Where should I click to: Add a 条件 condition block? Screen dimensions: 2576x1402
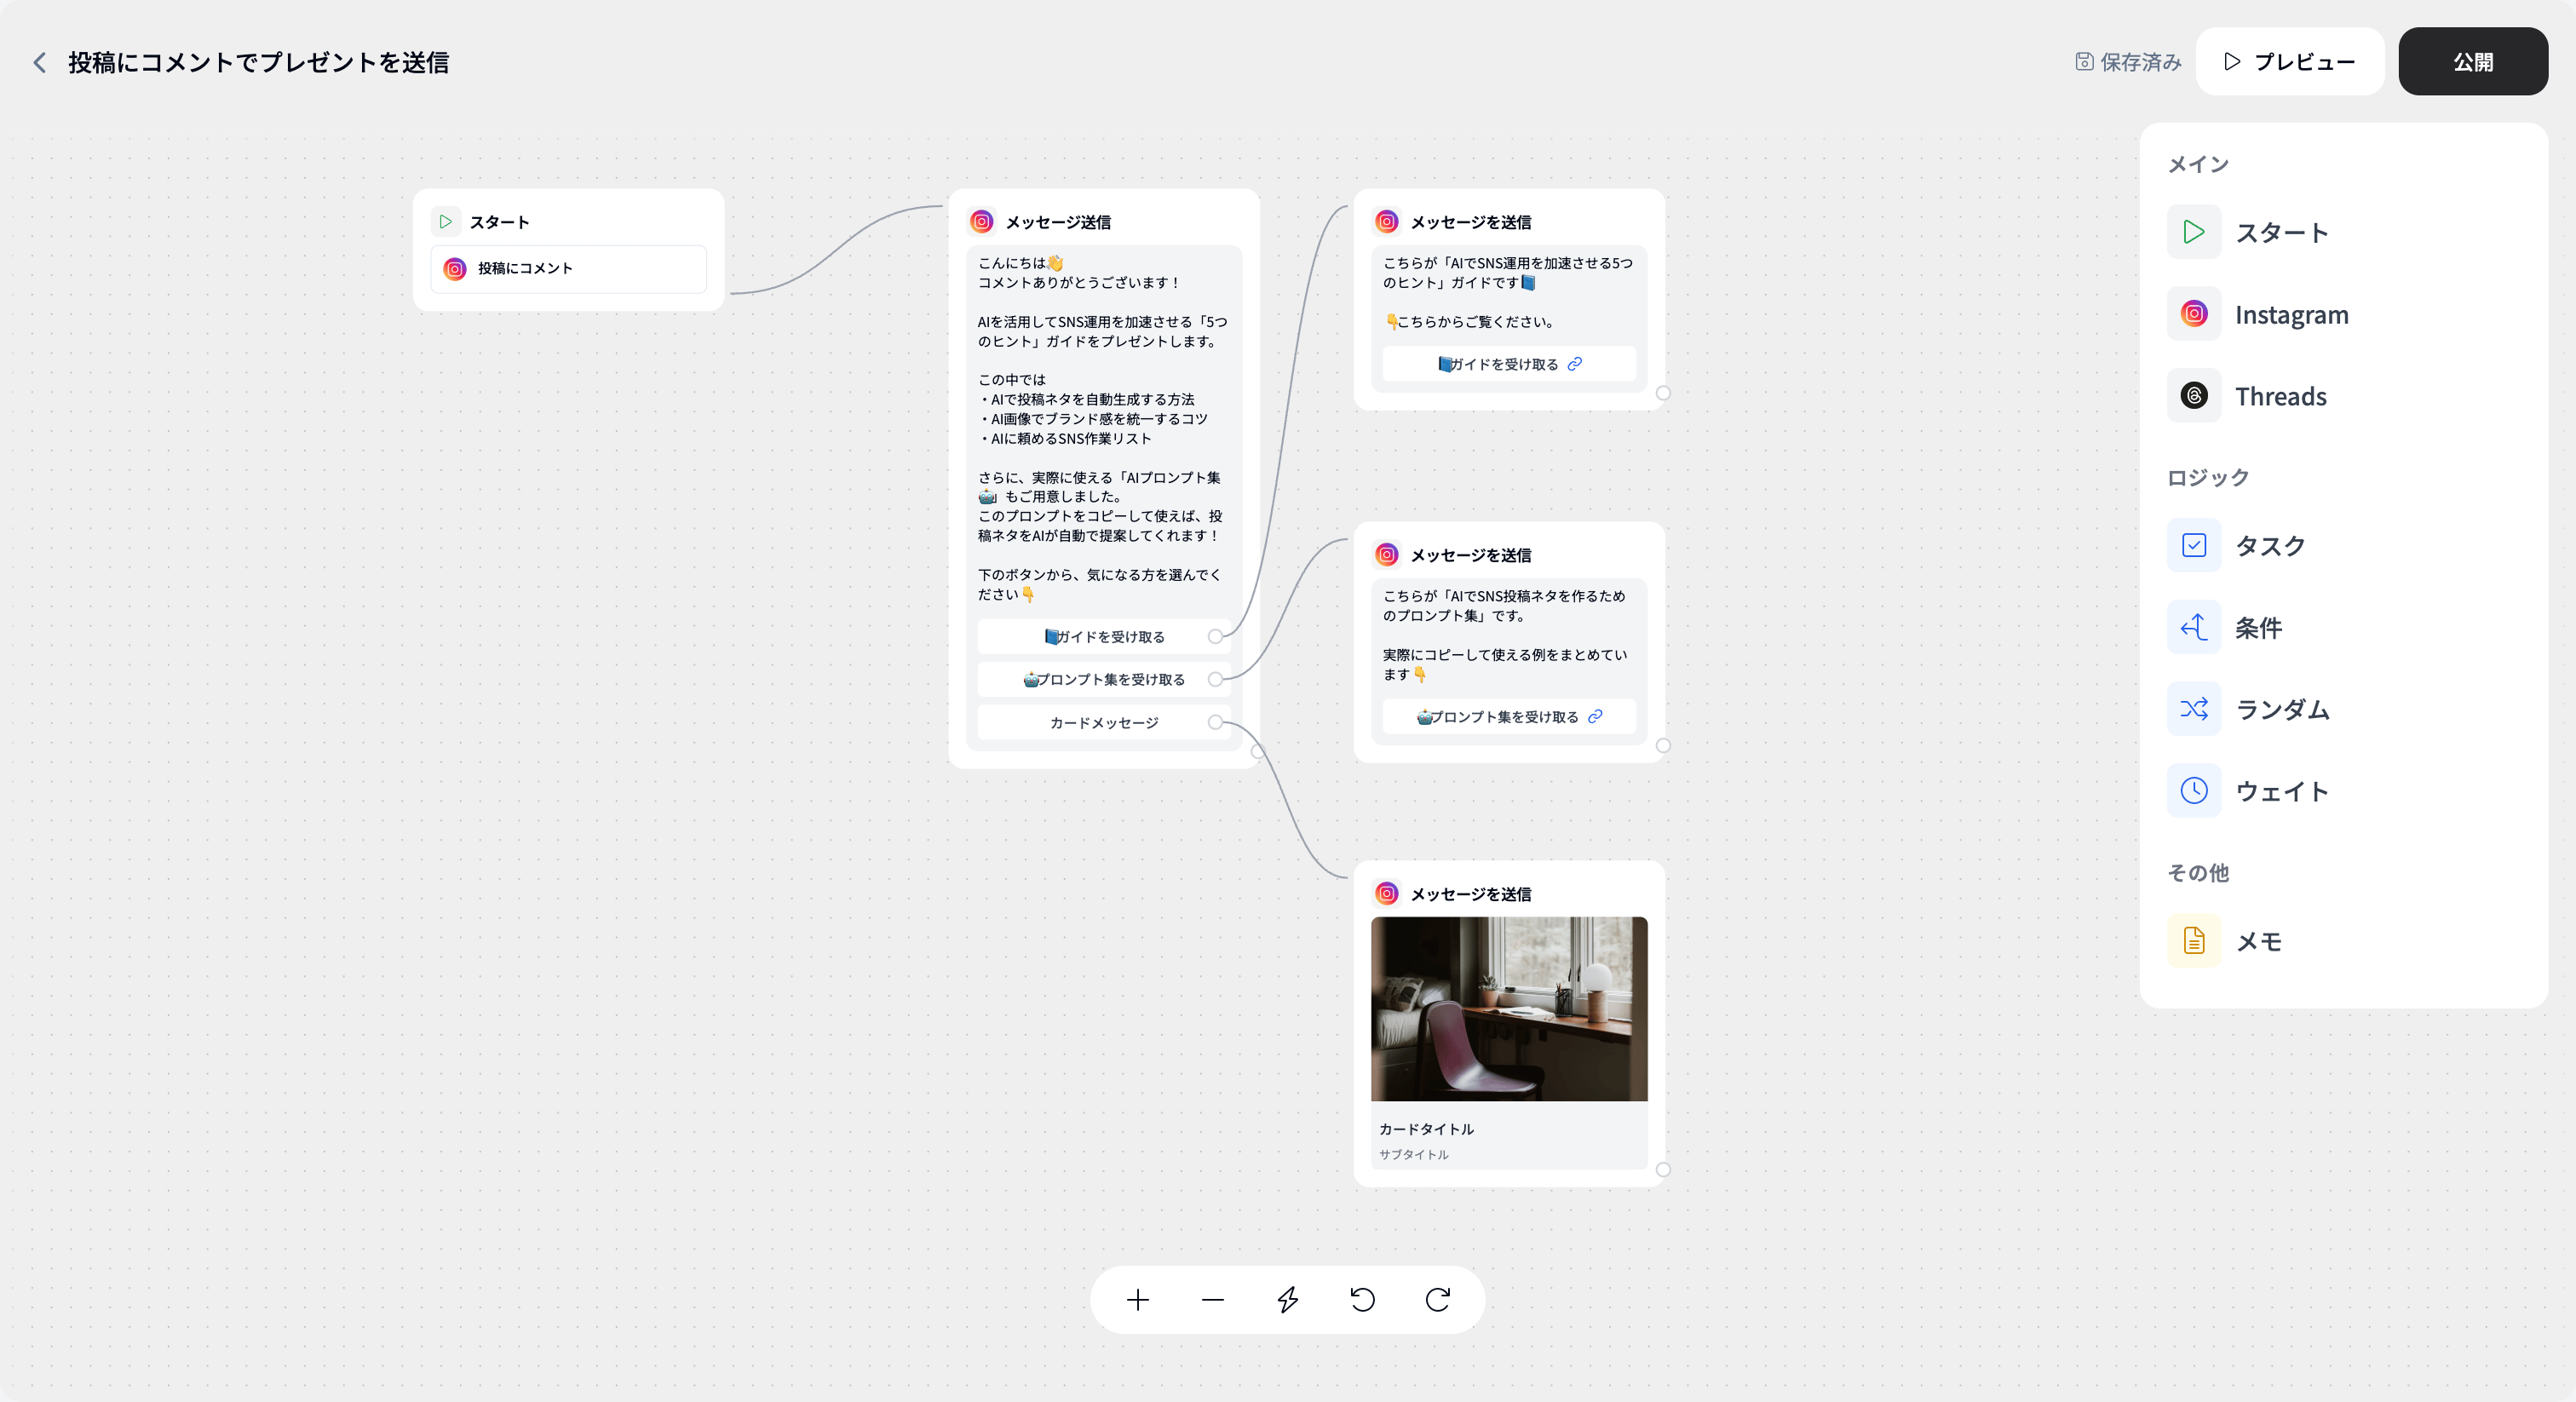point(2258,627)
